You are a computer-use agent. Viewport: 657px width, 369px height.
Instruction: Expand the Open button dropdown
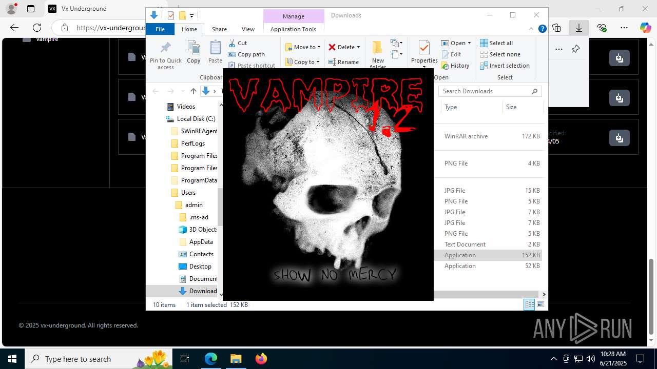coord(469,43)
